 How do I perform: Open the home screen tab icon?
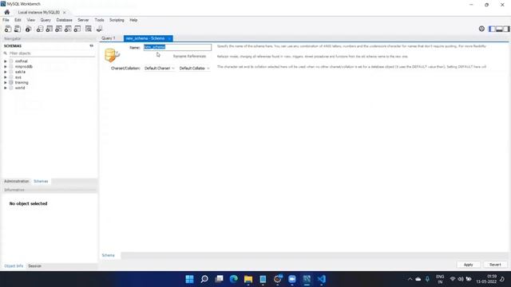point(7,12)
